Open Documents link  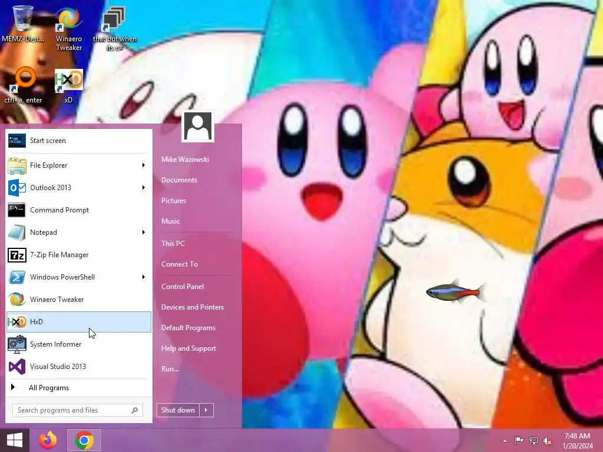[x=179, y=180]
